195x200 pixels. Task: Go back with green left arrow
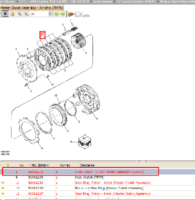56,14
